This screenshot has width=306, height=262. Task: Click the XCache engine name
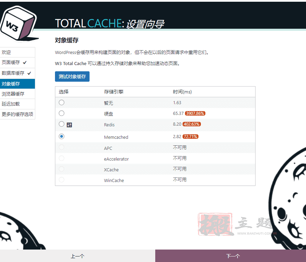tap(111, 170)
